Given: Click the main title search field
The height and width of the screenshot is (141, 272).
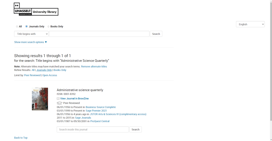Looking at the screenshot, I should point(99,34).
